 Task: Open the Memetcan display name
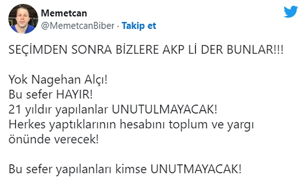coord(64,13)
